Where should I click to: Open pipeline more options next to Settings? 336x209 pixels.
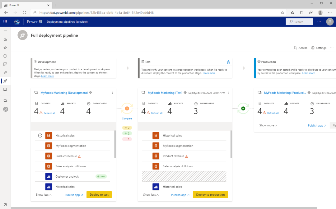pyautogui.click(x=332, y=48)
